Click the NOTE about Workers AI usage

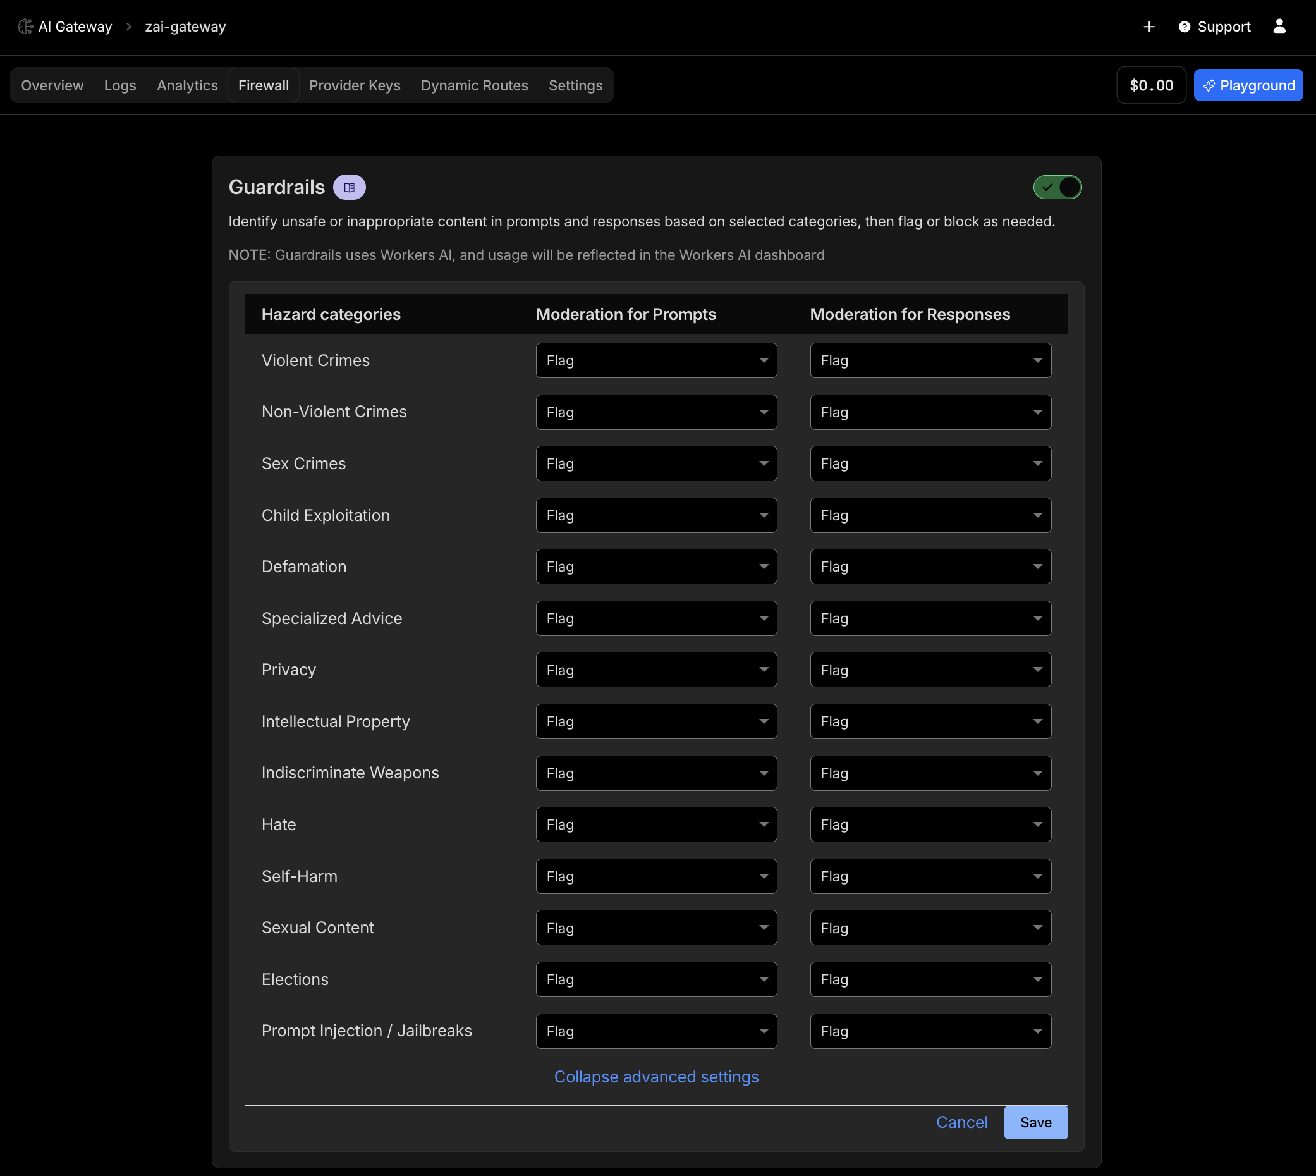coord(526,255)
